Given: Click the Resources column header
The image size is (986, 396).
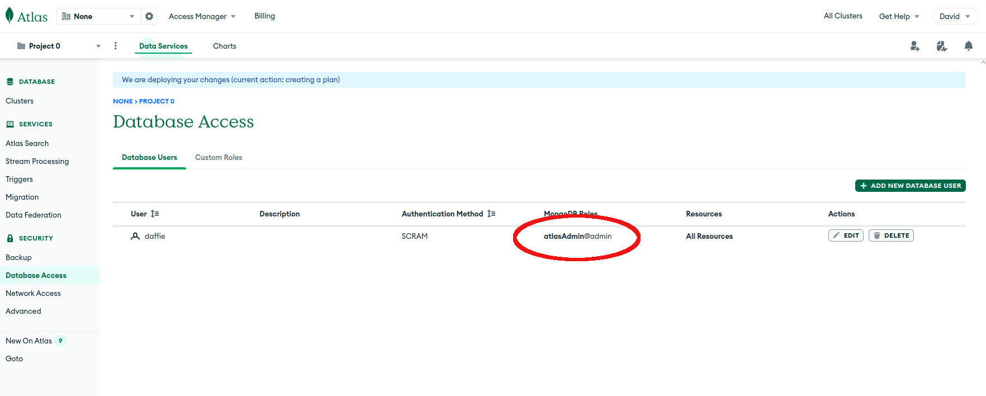Looking at the screenshot, I should (x=704, y=214).
